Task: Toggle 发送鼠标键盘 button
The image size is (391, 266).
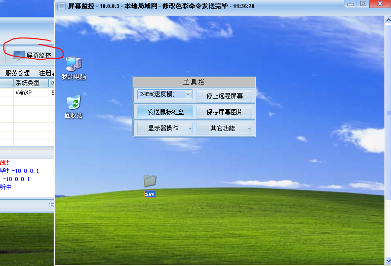Action: tap(165, 112)
